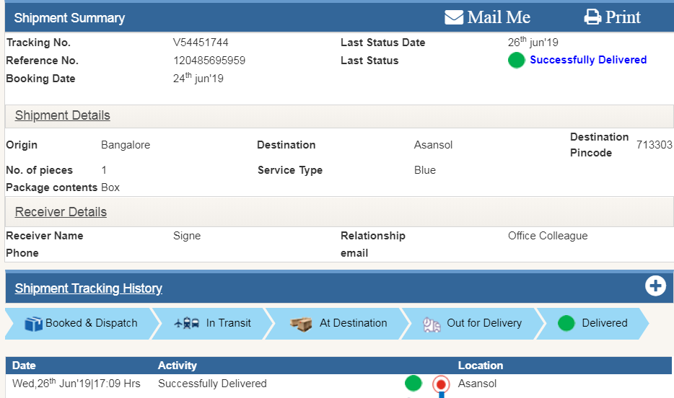Viewport: 674px width, 398px height.
Task: Click the Mail Me text button
Action: point(499,17)
